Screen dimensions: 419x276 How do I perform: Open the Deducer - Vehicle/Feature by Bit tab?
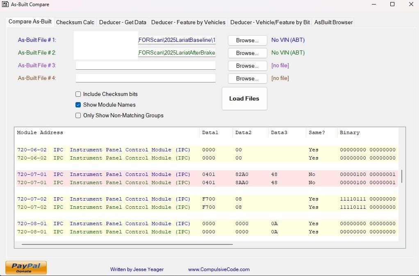pyautogui.click(x=269, y=22)
